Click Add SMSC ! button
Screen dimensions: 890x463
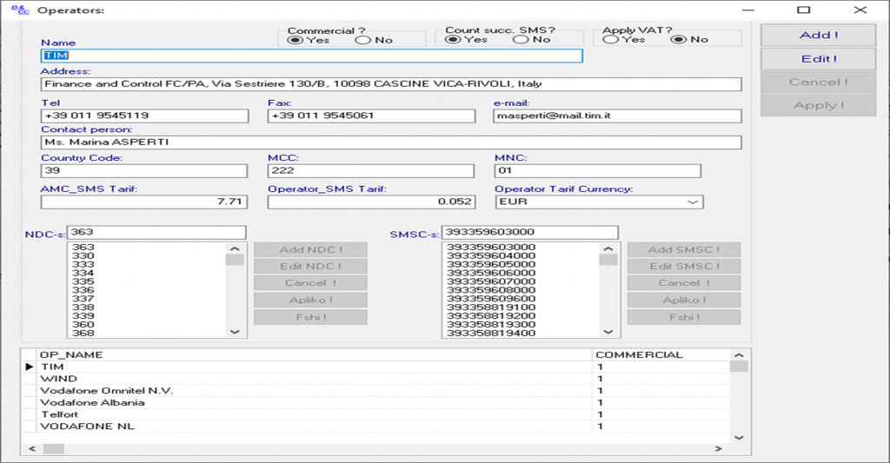click(684, 249)
